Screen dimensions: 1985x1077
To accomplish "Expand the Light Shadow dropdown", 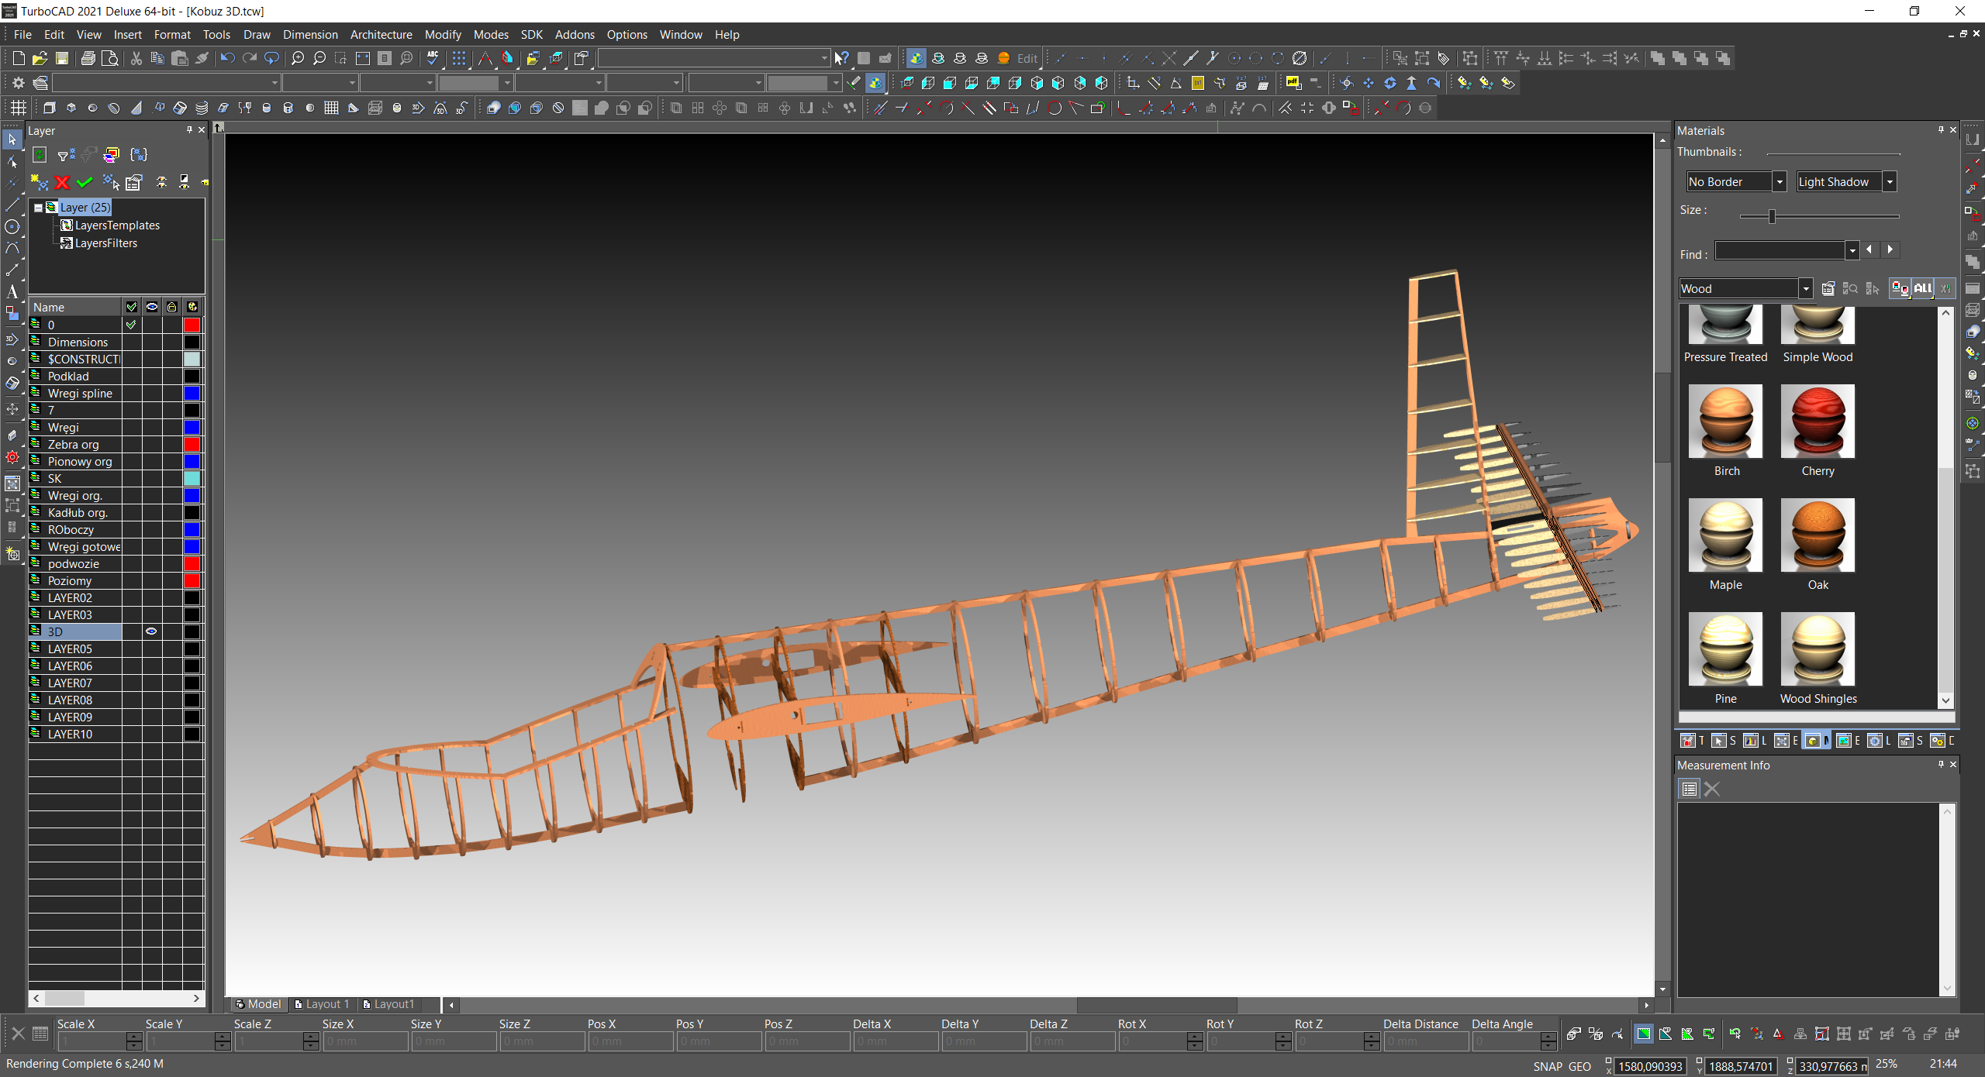I will click(1890, 182).
